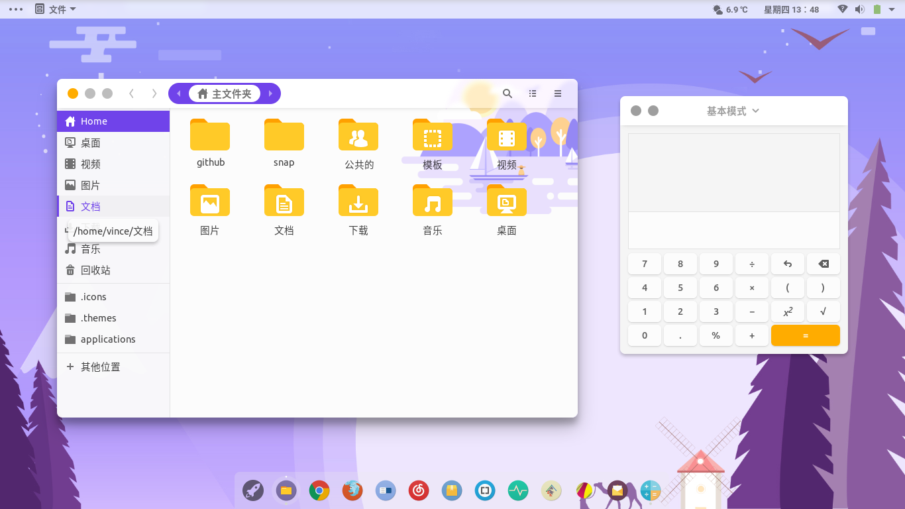905x509 pixels.
Task: Click the backspace key in Calculator
Action: click(824, 264)
